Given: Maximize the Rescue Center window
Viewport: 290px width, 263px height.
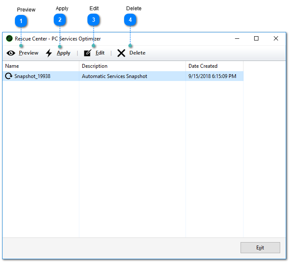Looking at the screenshot, I should pos(256,38).
